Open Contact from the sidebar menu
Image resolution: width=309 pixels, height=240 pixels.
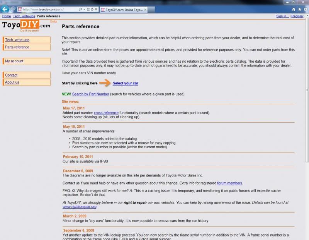27,75
